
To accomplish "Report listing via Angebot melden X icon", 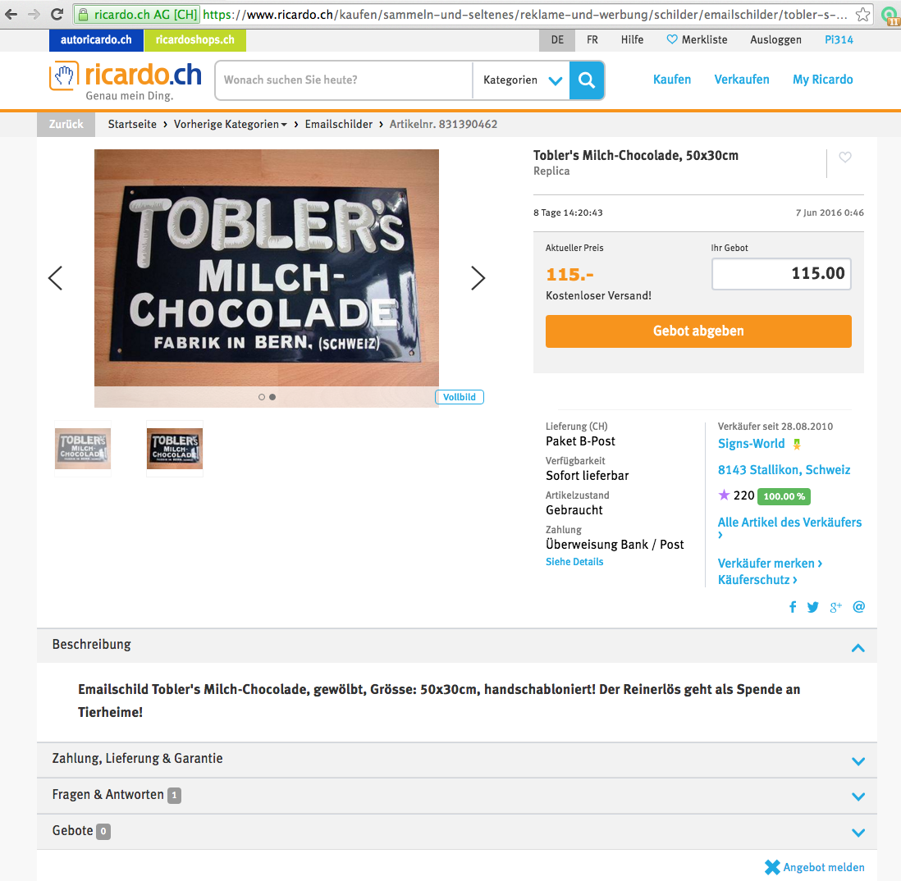I will 772,867.
